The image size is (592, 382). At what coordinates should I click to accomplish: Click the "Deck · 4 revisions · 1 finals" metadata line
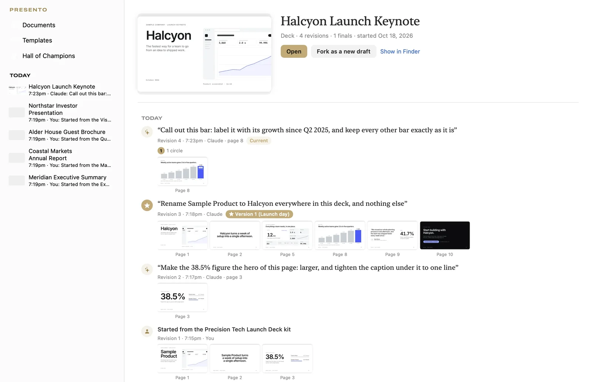[347, 36]
